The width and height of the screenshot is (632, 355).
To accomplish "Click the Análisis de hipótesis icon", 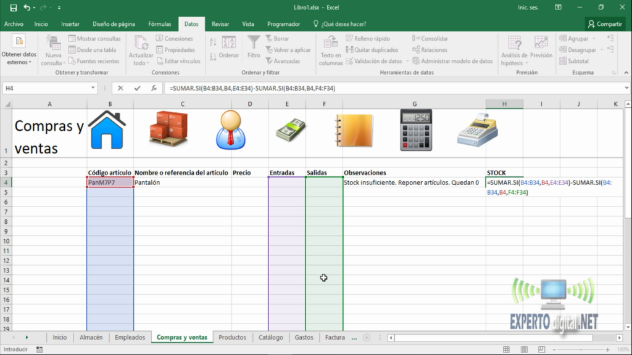I will 515,49.
